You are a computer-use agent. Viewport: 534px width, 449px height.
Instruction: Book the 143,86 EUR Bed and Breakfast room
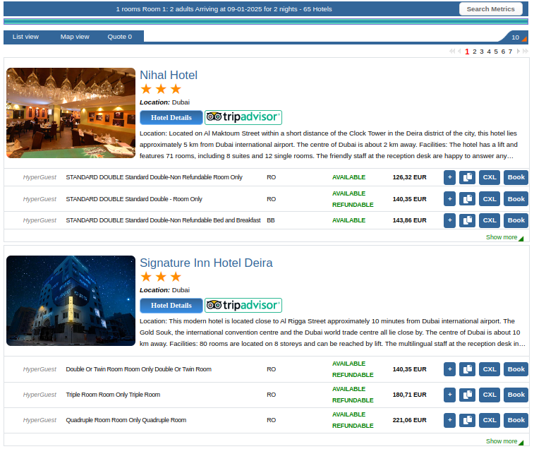[516, 220]
